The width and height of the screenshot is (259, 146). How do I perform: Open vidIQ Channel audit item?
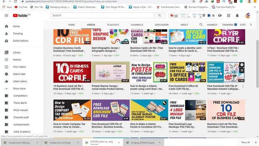tap(21, 117)
